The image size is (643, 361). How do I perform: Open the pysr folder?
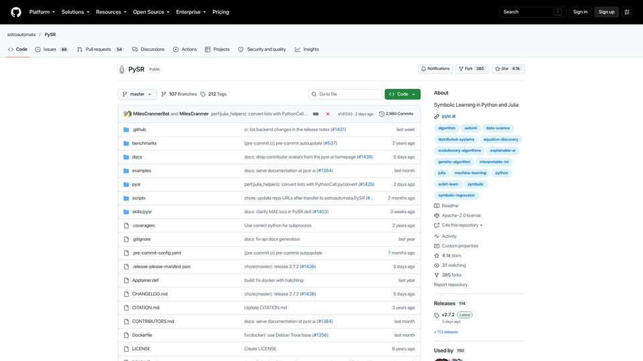click(x=136, y=185)
